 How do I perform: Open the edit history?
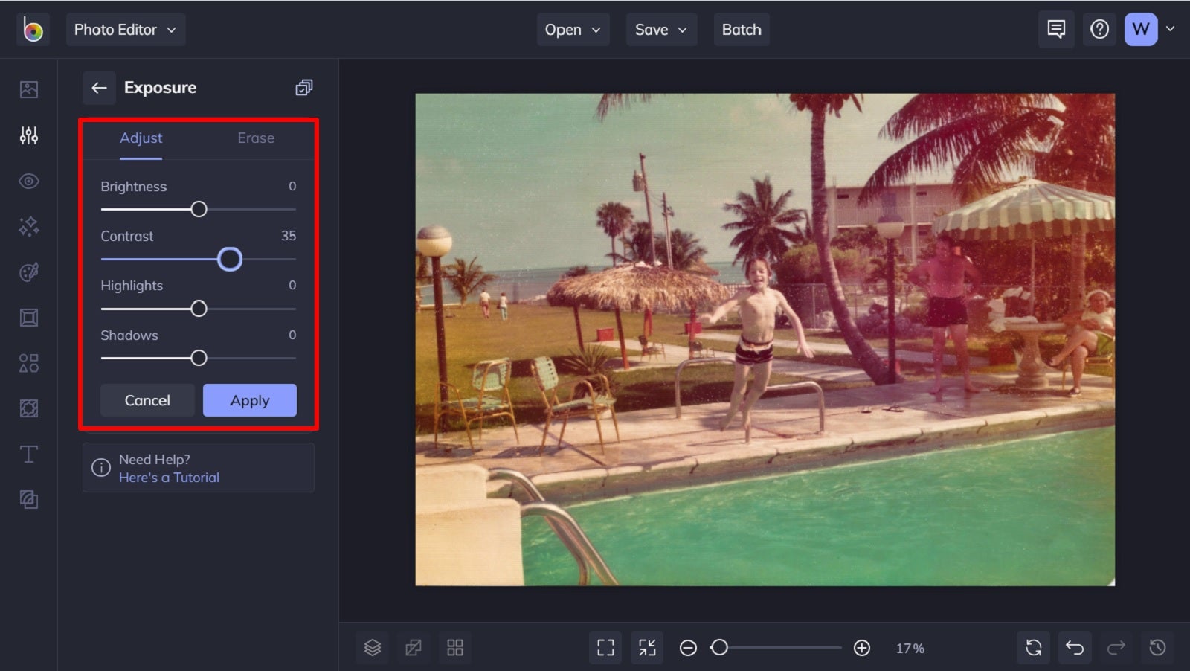(1157, 647)
